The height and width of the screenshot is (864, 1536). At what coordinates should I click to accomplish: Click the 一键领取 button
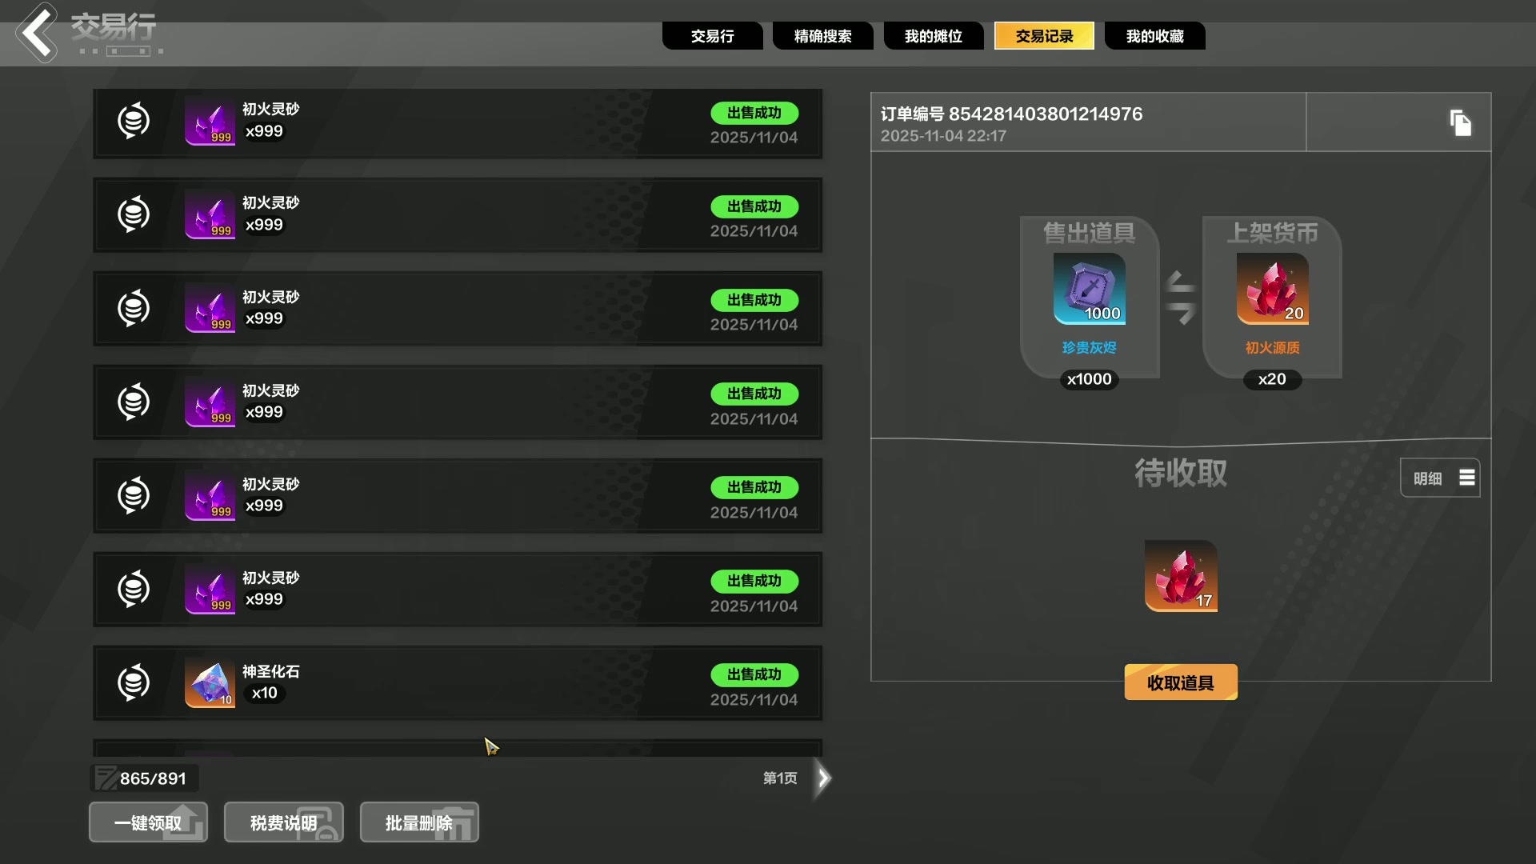click(148, 822)
